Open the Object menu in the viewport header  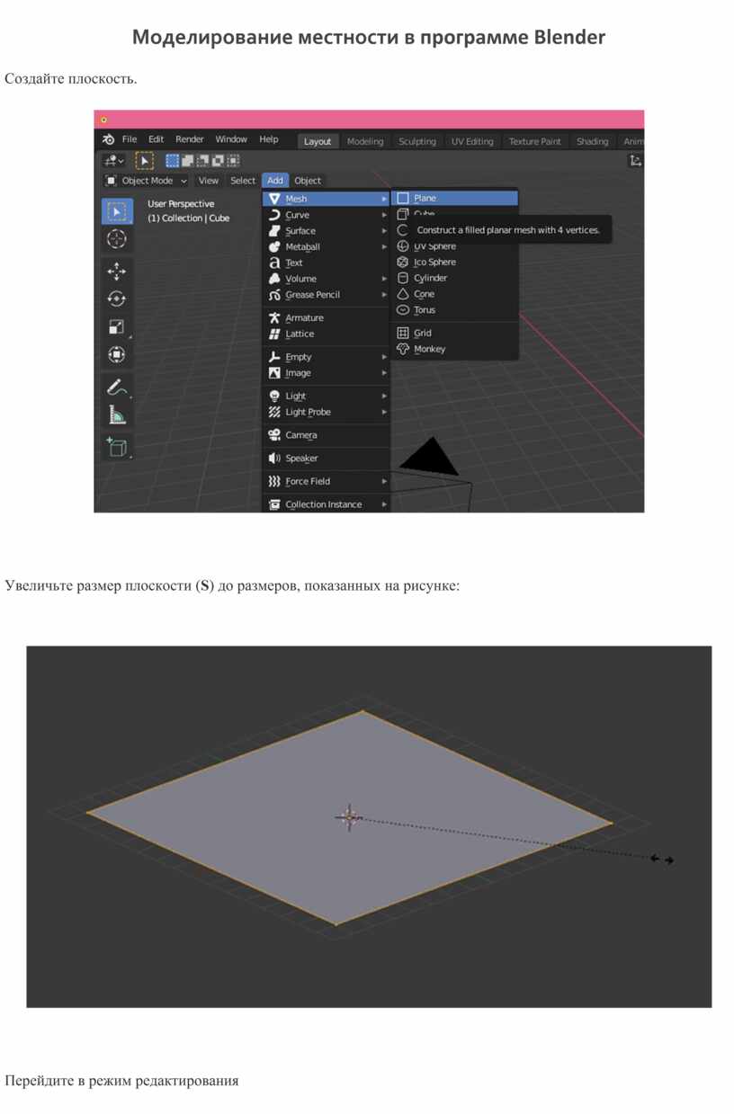coord(308,181)
